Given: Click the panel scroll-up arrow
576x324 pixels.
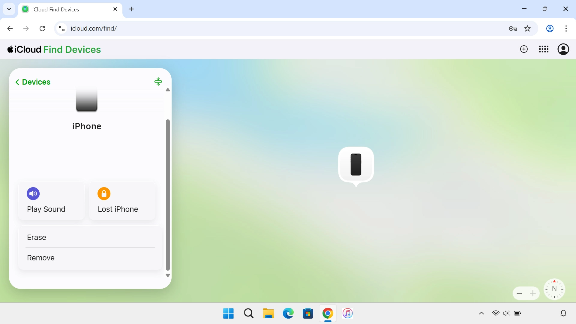Looking at the screenshot, I should click(x=168, y=90).
